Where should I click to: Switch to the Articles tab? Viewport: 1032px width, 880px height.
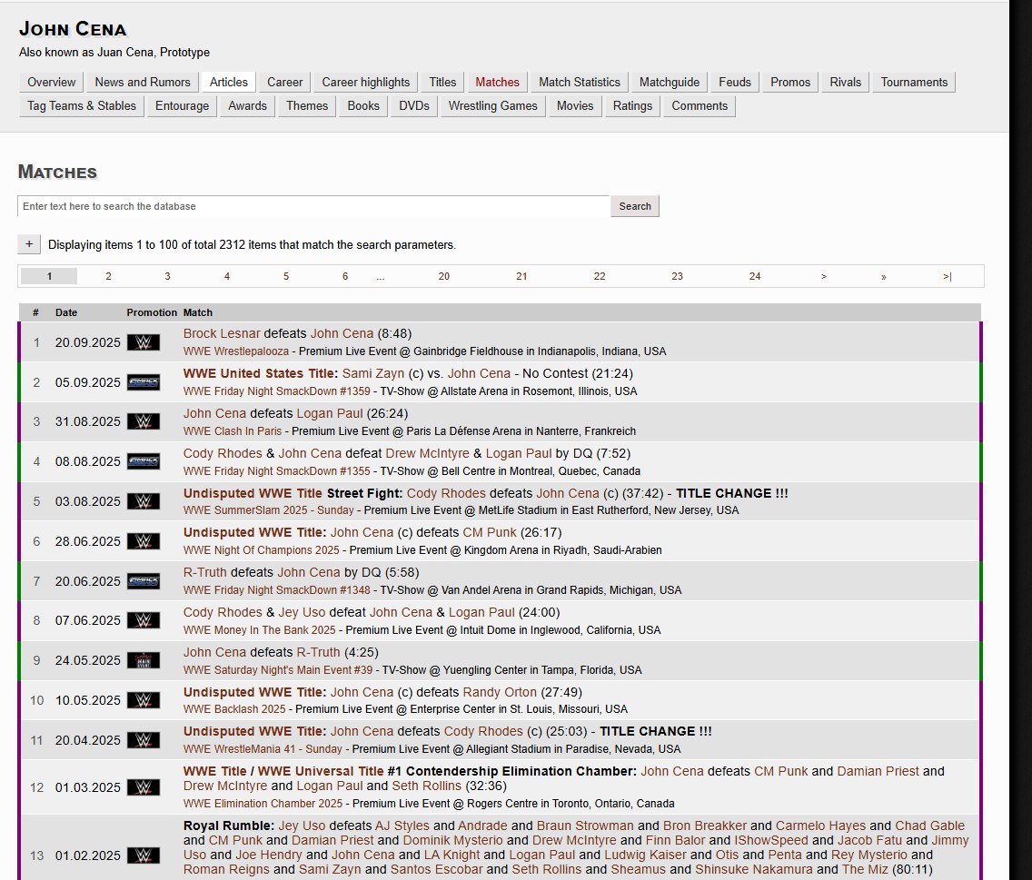click(x=228, y=83)
